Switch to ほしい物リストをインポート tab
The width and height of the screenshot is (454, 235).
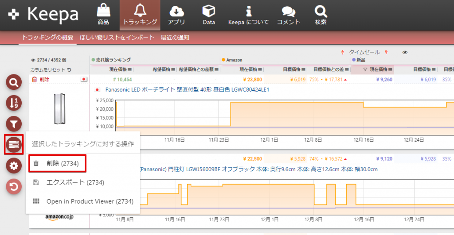117,38
